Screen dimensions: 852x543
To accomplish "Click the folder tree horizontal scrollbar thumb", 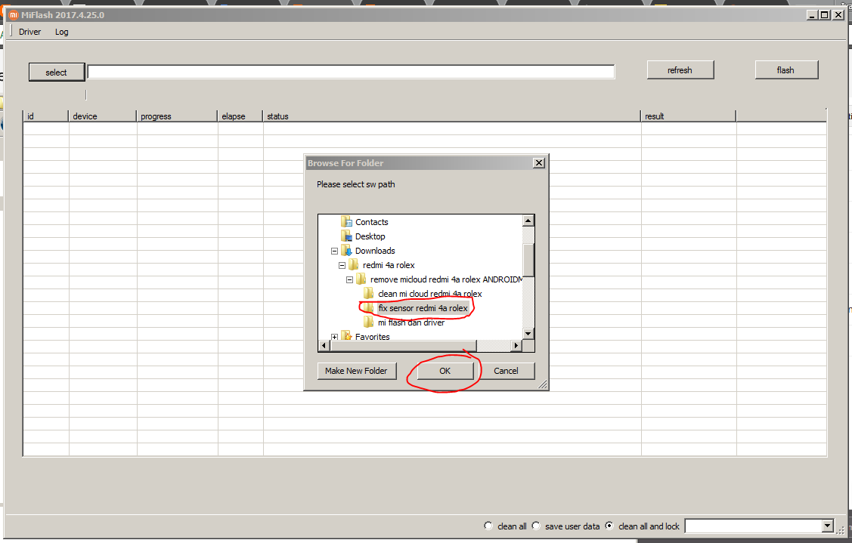I will coord(403,345).
